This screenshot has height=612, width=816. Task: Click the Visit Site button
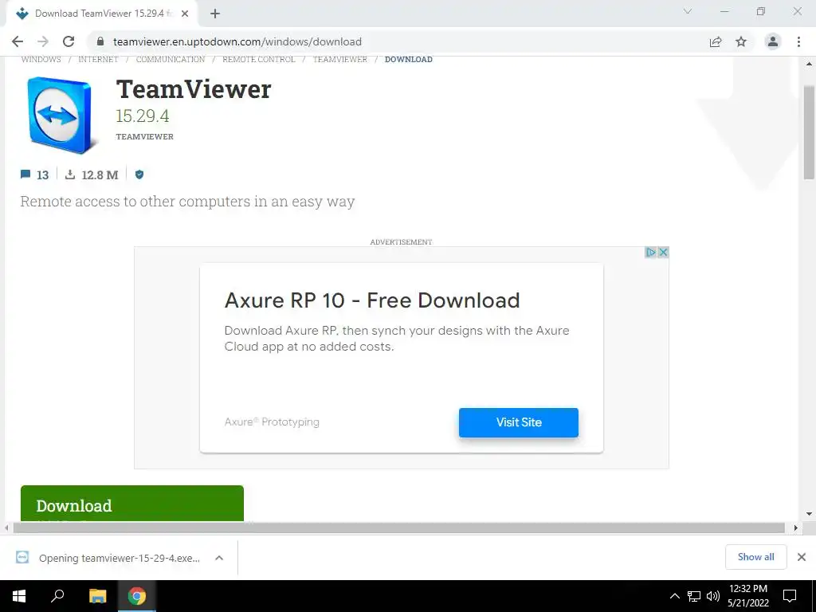pos(518,422)
